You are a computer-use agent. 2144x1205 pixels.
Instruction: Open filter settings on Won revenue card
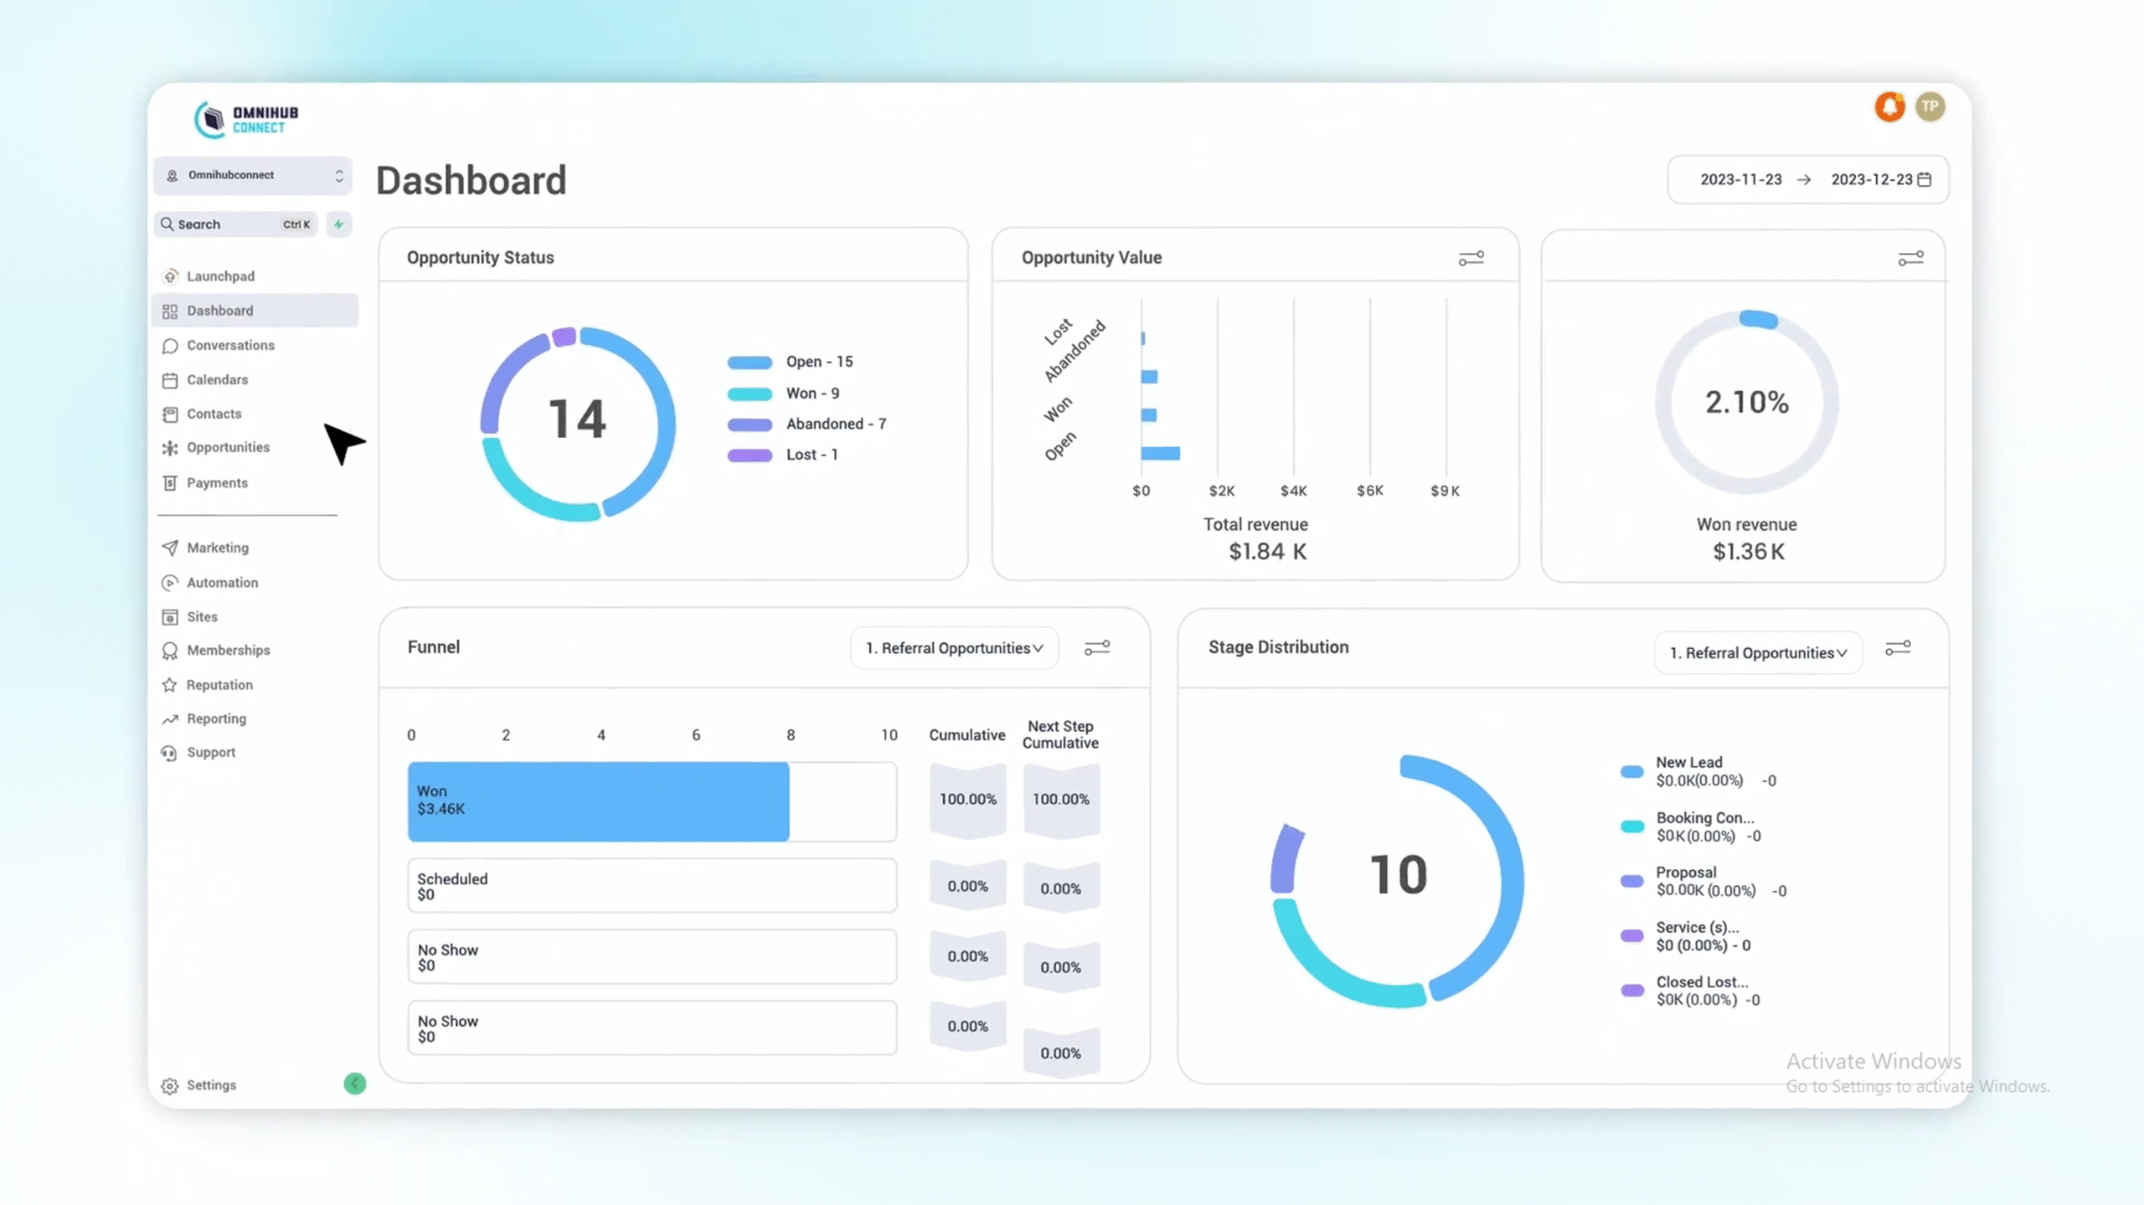coord(1909,258)
